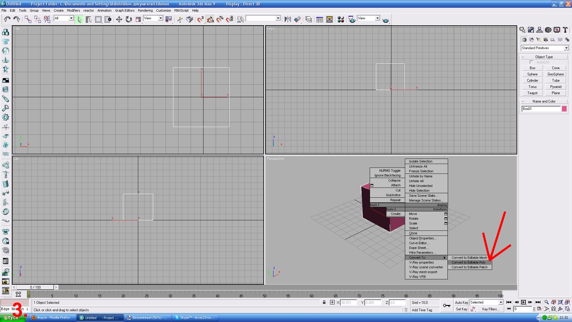The width and height of the screenshot is (572, 322).
Task: Click the Teapot primitive button
Action: (532, 93)
